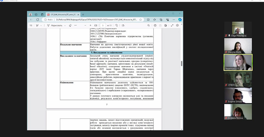Toggle fit to width page view

click(96, 25)
